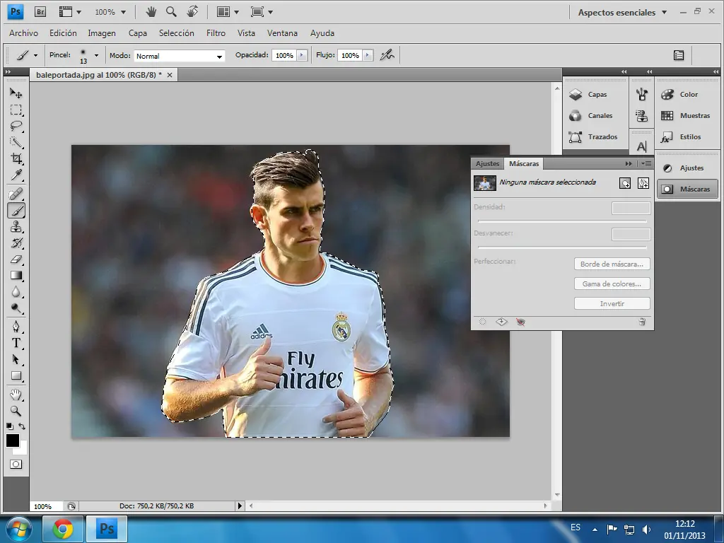
Task: Select the Magic Wand tool
Action: 16,142
